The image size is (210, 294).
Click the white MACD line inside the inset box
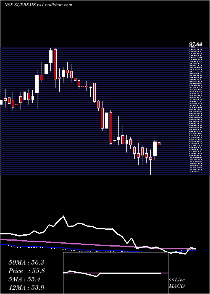coord(113,273)
